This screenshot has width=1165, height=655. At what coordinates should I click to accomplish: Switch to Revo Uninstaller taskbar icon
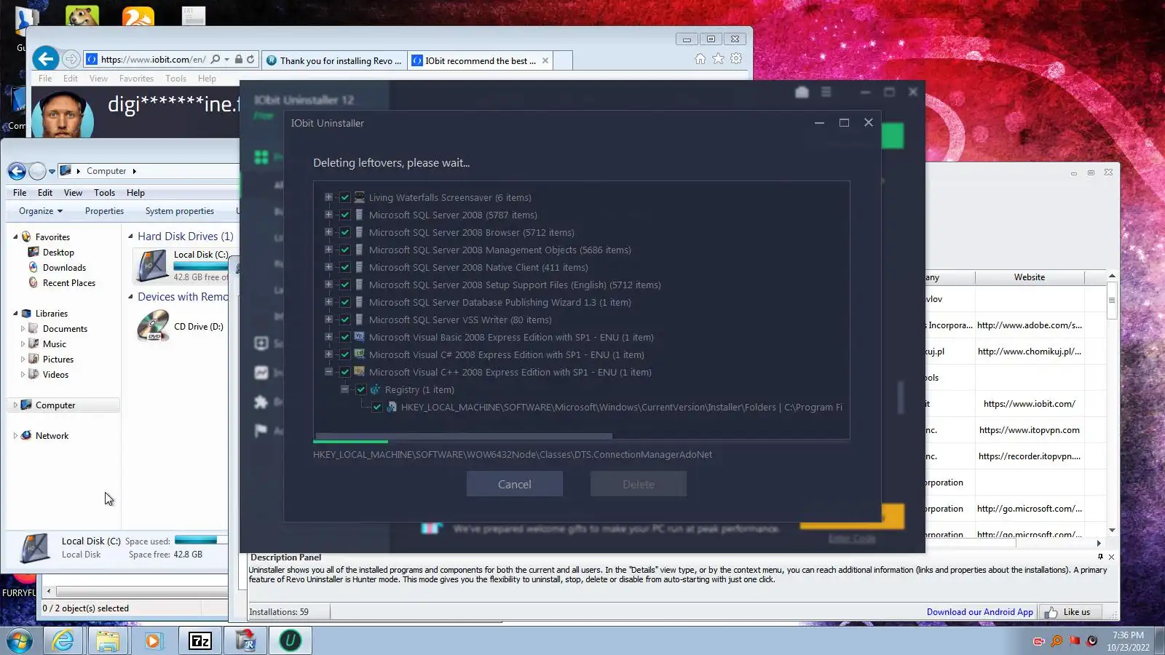245,640
